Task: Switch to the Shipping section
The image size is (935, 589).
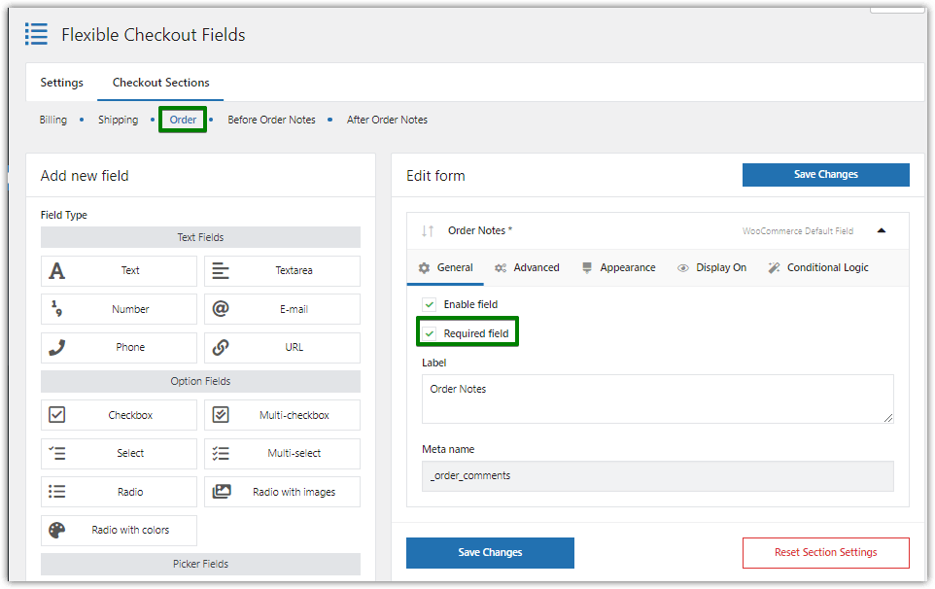Action: tap(118, 120)
